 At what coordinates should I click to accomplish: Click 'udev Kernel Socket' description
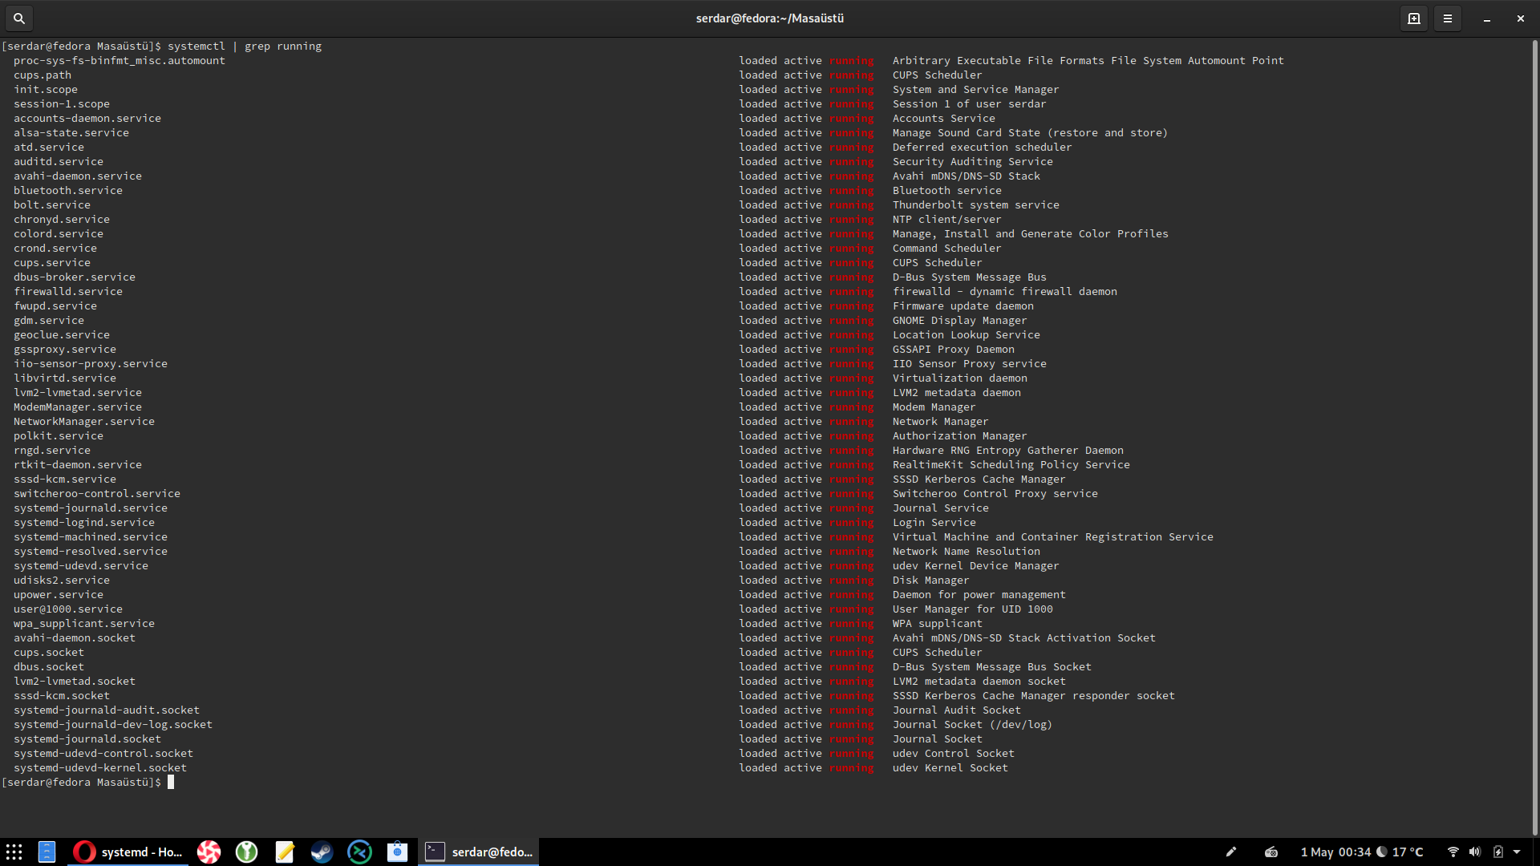(950, 768)
